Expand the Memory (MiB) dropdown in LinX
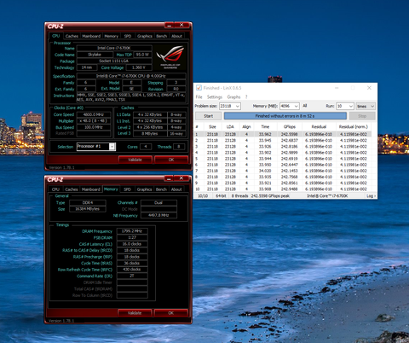This screenshot has width=409, height=343. (x=297, y=106)
